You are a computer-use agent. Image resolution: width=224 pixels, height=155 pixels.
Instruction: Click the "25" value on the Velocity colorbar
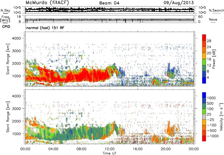pos(209,114)
